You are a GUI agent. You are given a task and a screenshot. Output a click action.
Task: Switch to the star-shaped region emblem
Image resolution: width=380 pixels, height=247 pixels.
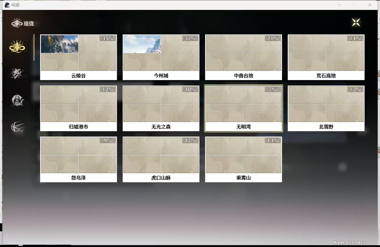[17, 74]
